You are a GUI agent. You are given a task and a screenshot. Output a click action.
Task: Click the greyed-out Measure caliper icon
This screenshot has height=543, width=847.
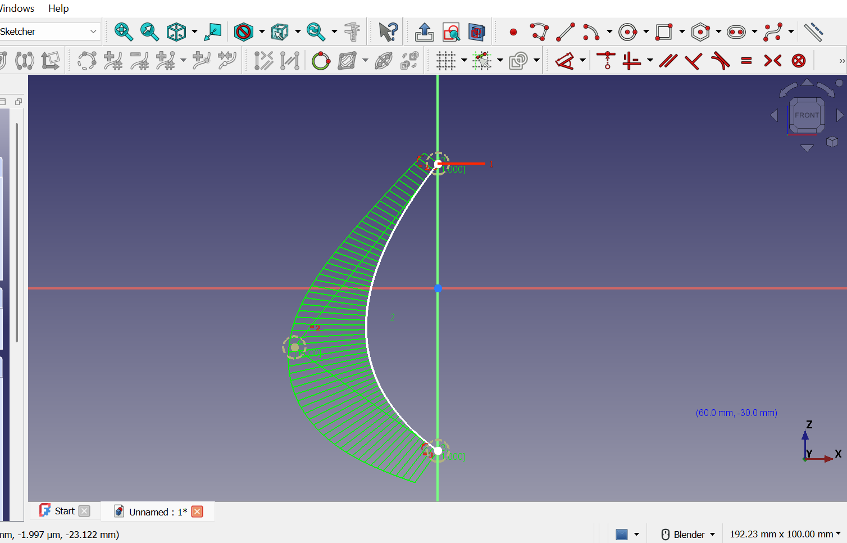(x=352, y=31)
